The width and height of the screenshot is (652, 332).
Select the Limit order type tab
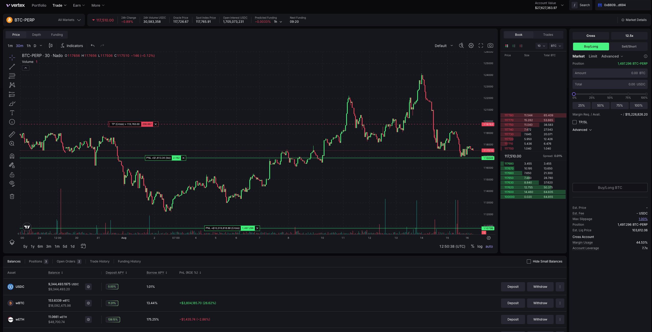593,56
